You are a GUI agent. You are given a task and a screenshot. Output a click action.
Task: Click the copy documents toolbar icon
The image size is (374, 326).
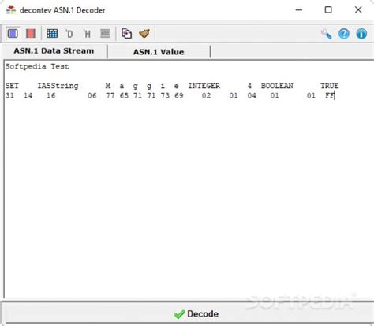pos(126,34)
